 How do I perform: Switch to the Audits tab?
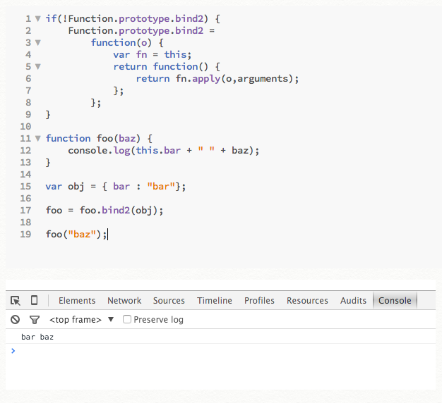(353, 301)
